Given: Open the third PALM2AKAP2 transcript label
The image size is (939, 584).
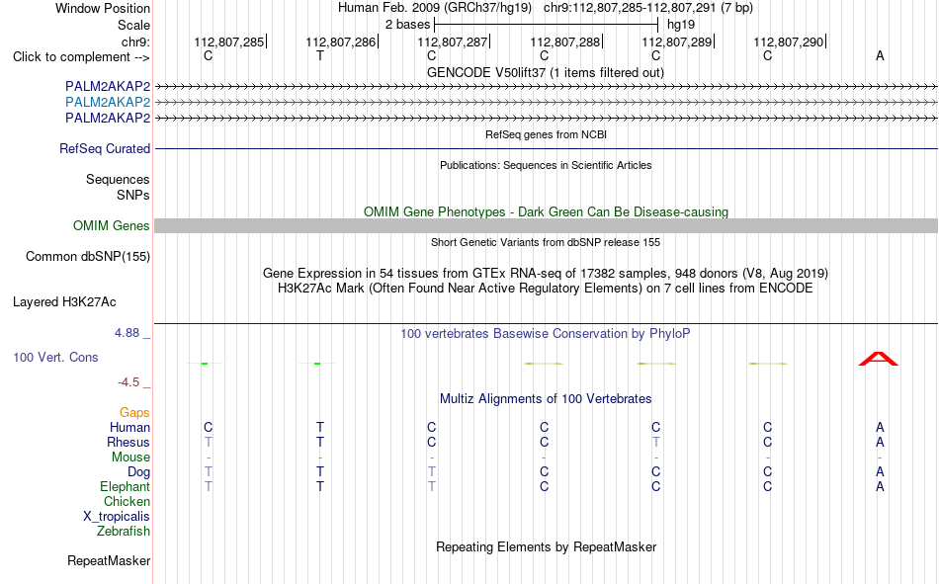Looking at the screenshot, I should 108,118.
